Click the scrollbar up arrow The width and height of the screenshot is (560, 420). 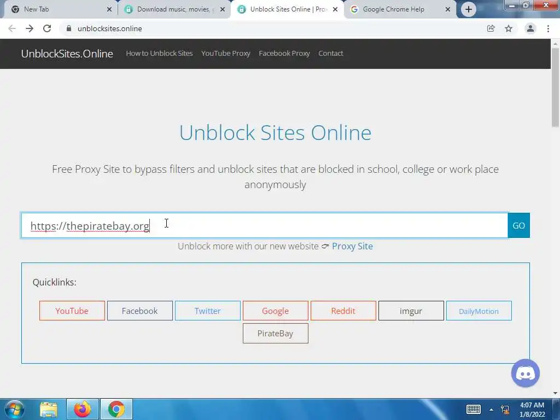556,44
